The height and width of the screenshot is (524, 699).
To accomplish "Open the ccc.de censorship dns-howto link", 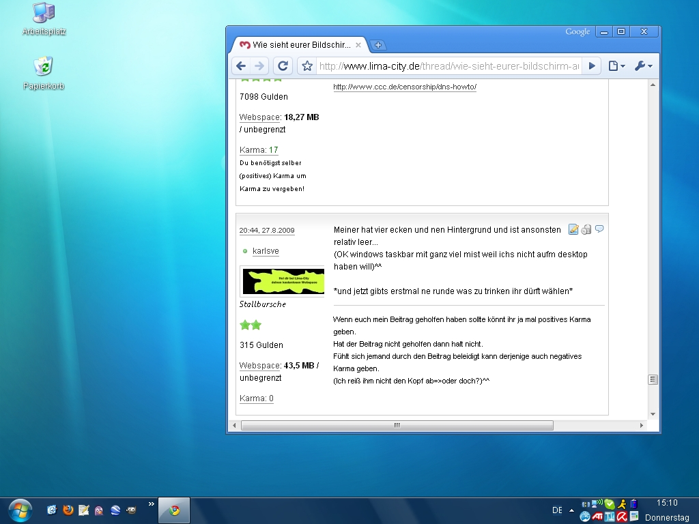I will point(404,87).
